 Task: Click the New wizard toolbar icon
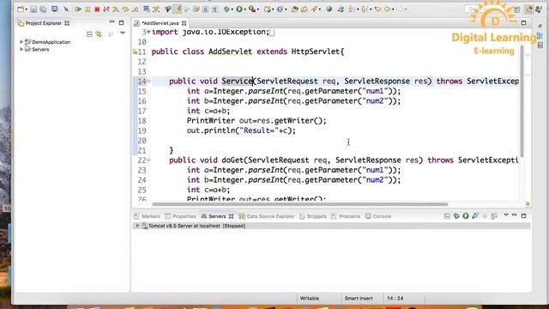(21, 9)
